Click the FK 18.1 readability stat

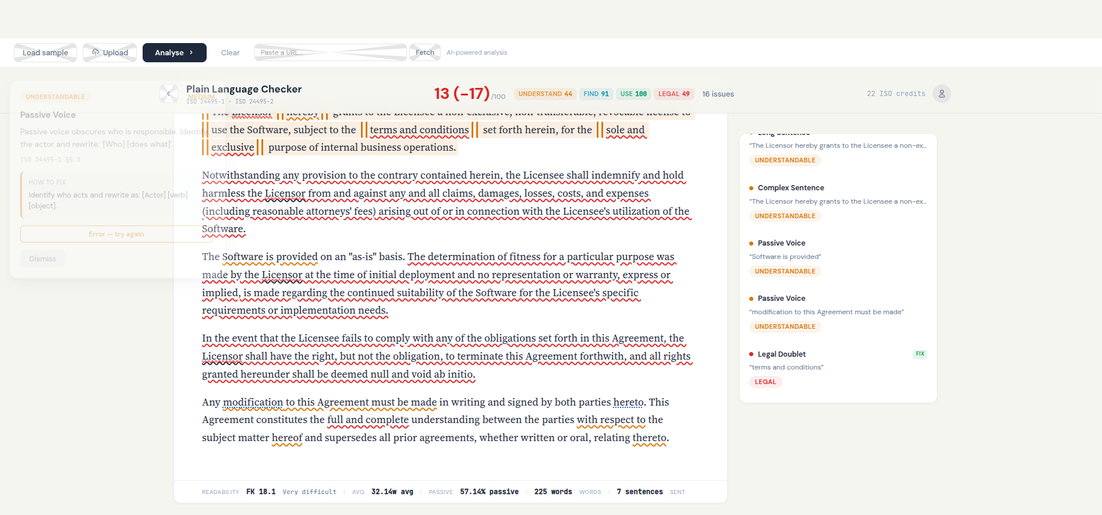click(261, 492)
